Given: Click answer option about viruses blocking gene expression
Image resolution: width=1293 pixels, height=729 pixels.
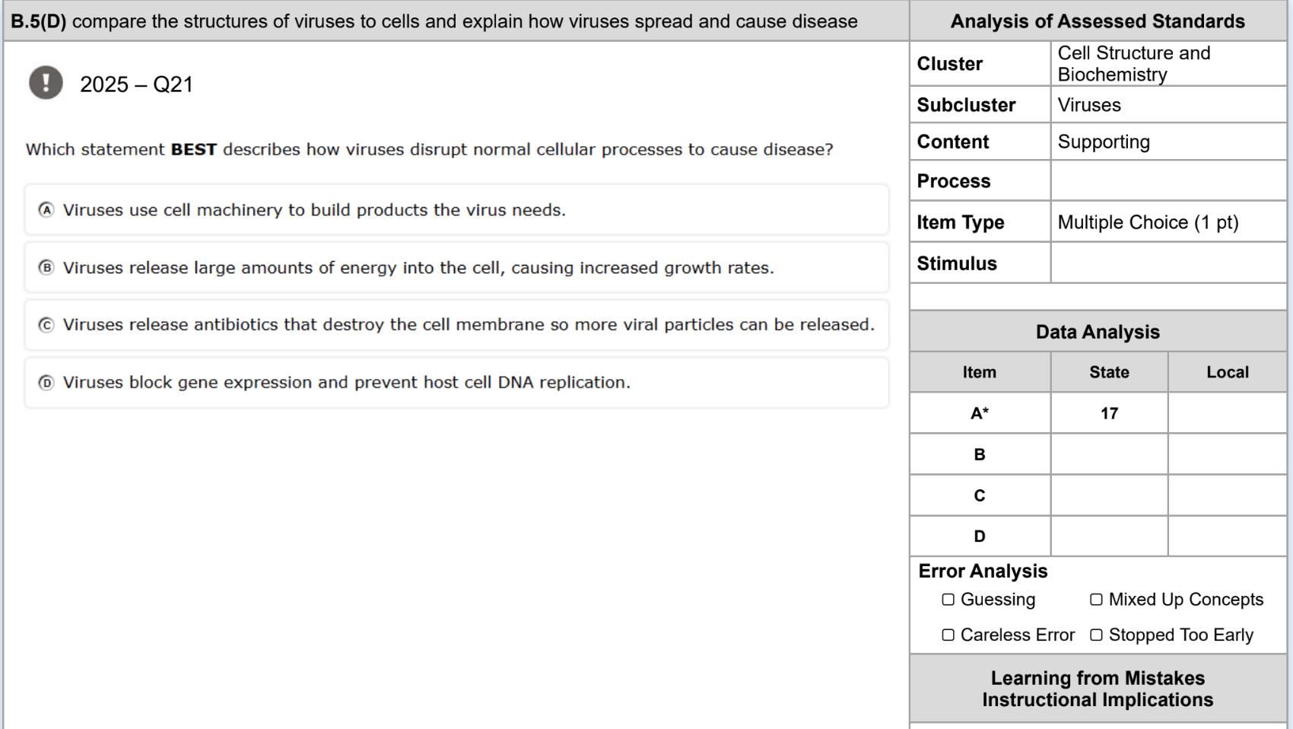Looking at the screenshot, I should [x=456, y=383].
